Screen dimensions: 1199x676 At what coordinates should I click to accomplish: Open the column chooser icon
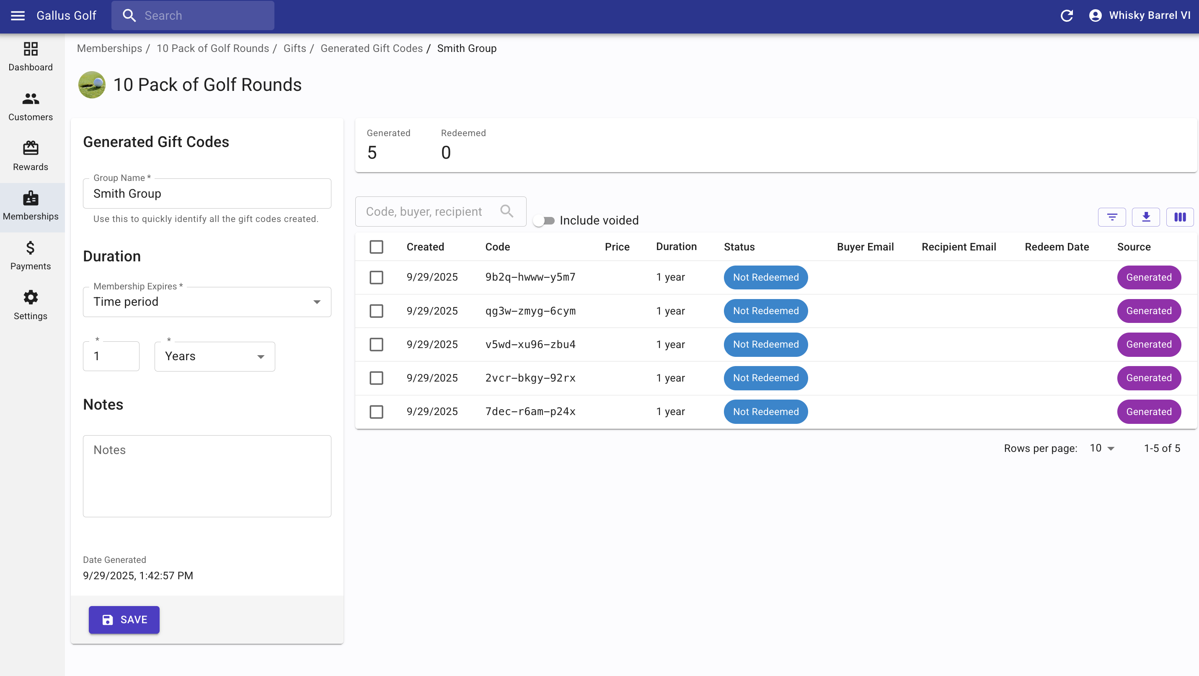[x=1179, y=217]
